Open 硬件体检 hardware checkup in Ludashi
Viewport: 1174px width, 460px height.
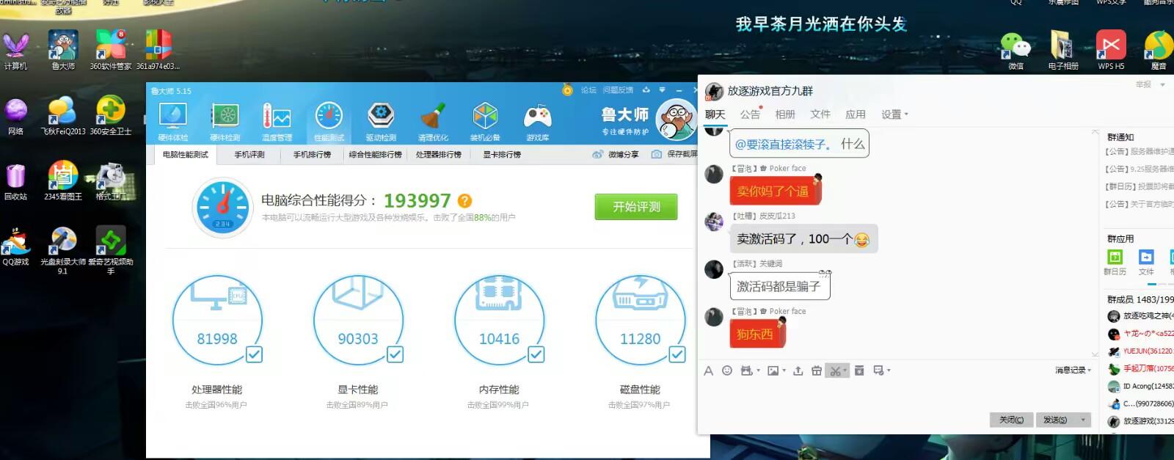tap(173, 121)
